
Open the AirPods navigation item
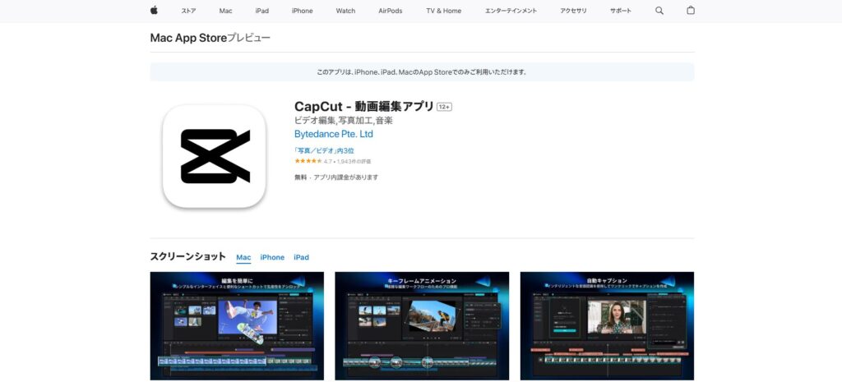[x=391, y=11]
